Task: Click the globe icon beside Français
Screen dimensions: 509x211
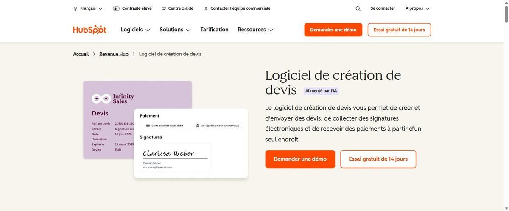Action: coord(76,8)
